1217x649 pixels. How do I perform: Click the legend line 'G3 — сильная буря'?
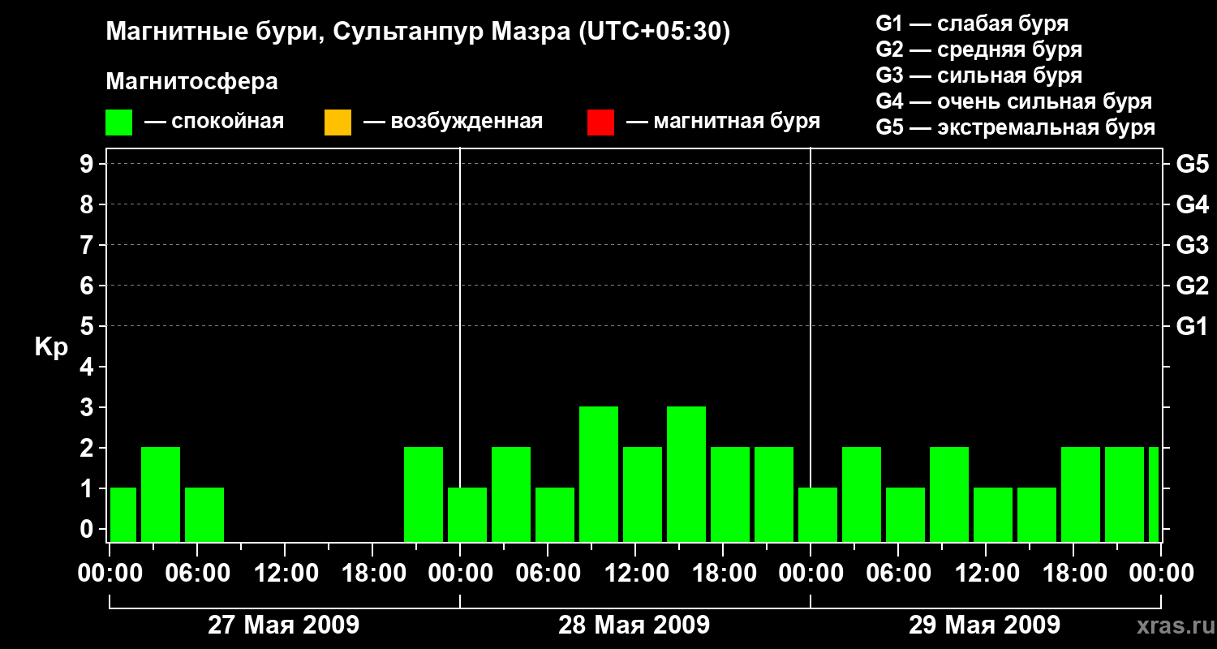pos(979,75)
